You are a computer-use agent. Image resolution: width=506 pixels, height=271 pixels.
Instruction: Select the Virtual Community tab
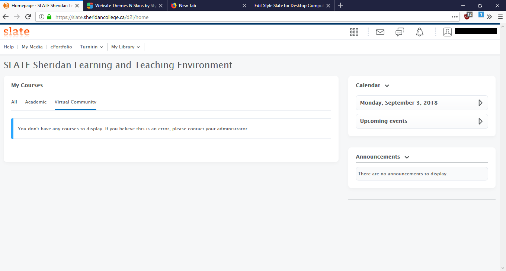pos(76,102)
